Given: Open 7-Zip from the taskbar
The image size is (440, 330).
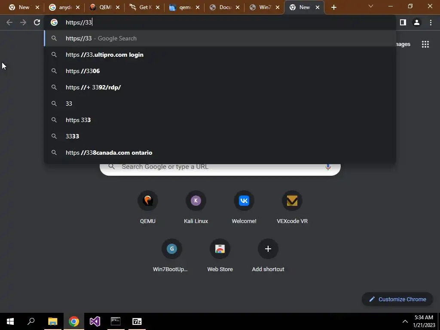Looking at the screenshot, I should click(137, 321).
